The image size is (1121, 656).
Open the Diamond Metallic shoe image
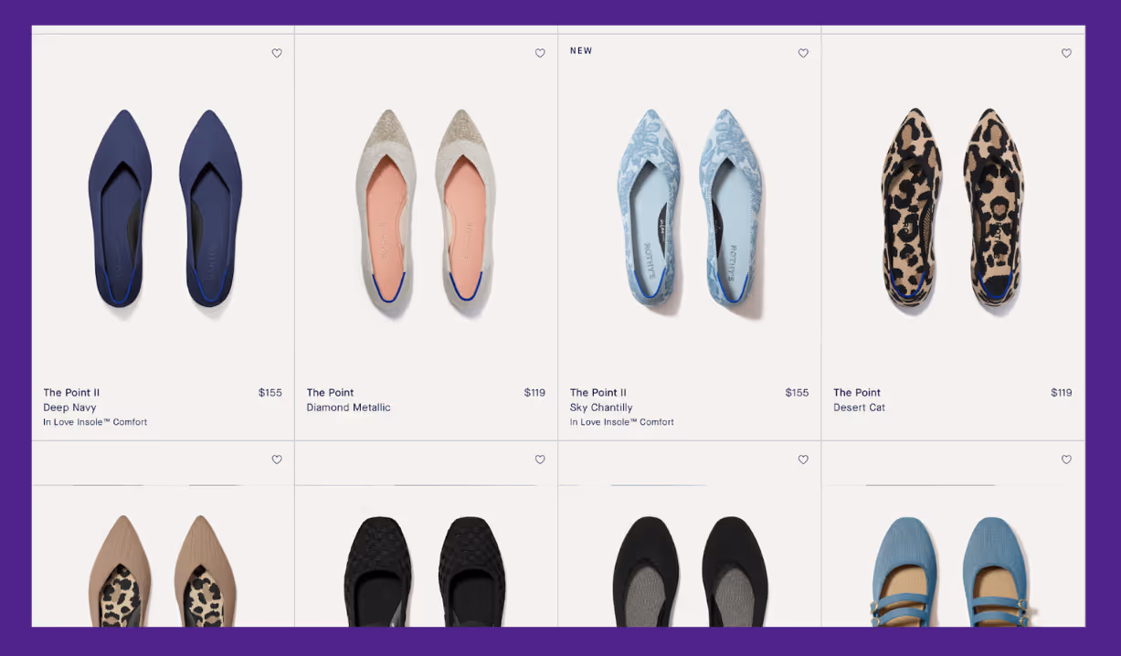(426, 212)
